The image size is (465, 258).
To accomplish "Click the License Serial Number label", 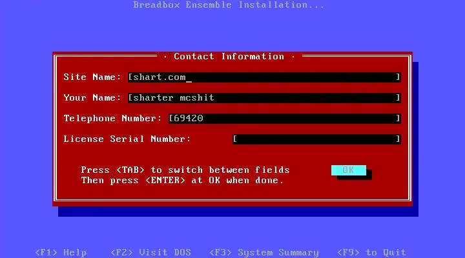I will click(x=127, y=139).
